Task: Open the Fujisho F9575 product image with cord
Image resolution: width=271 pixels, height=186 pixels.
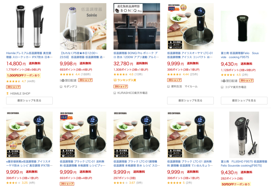Action: pyautogui.click(x=244, y=135)
